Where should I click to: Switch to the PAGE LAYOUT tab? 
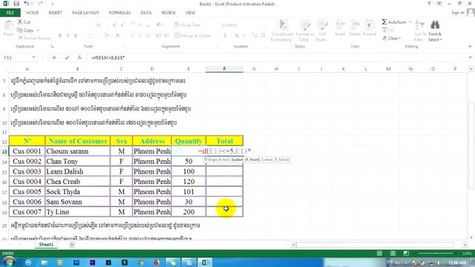click(x=85, y=13)
